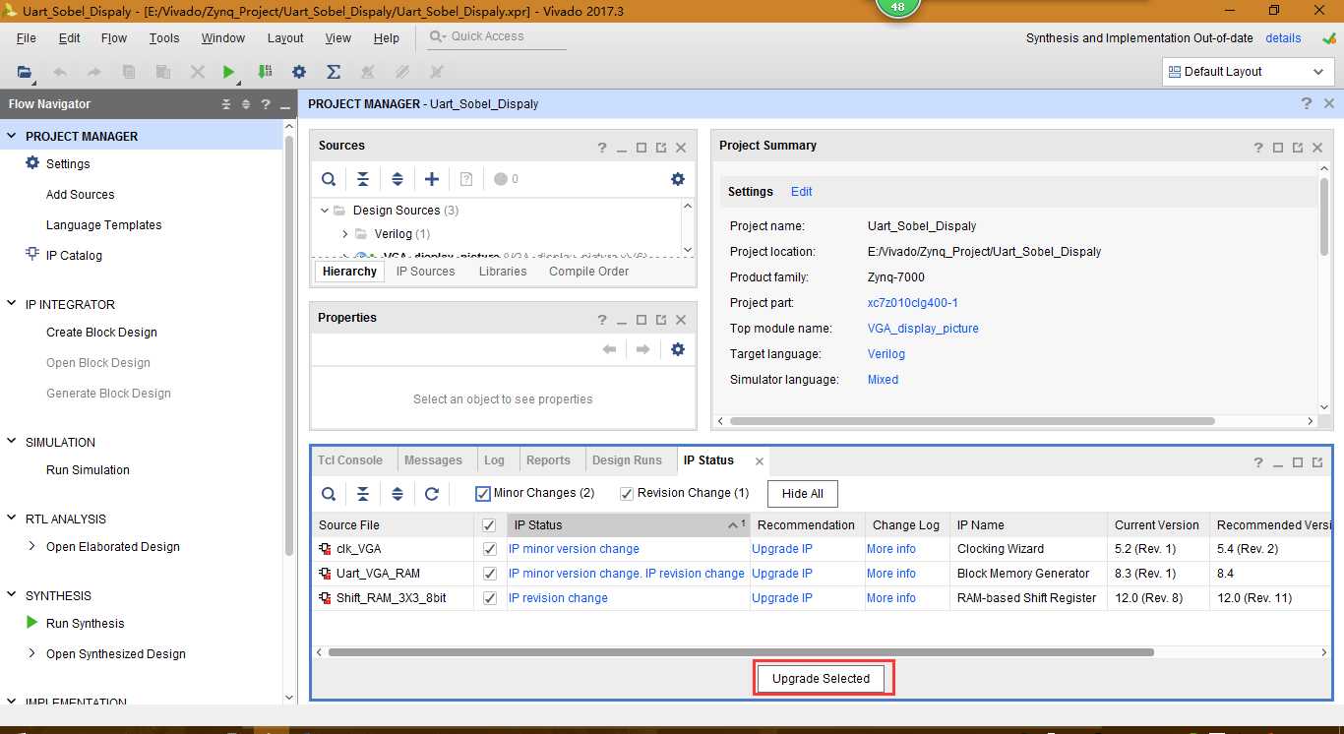
Task: Uncheck the Shift_RAM_3X3_8bit row checkbox
Action: (490, 598)
